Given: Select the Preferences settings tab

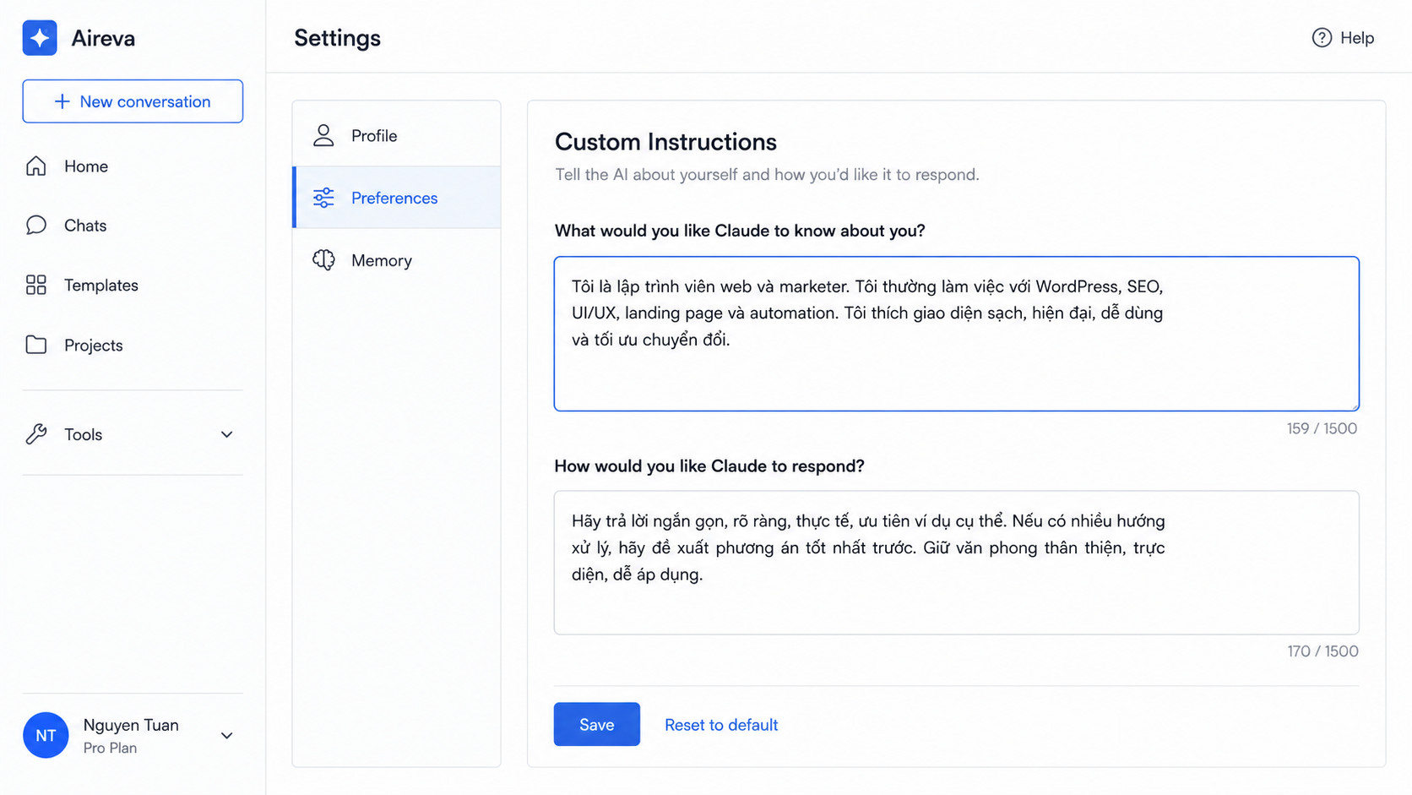Looking at the screenshot, I should [x=397, y=198].
